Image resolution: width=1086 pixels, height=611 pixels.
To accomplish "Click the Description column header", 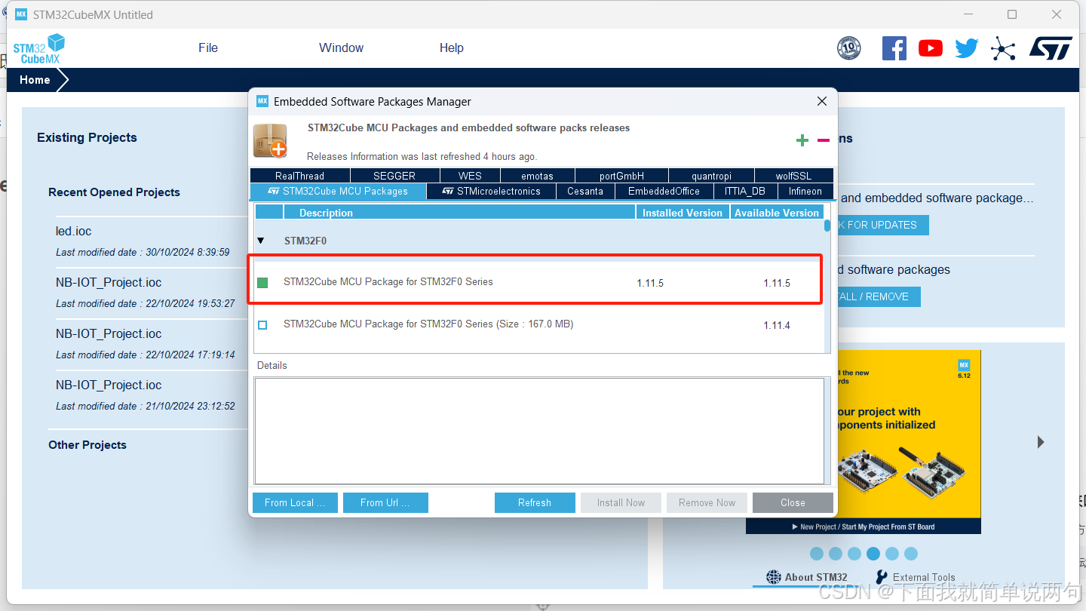I will 460,213.
